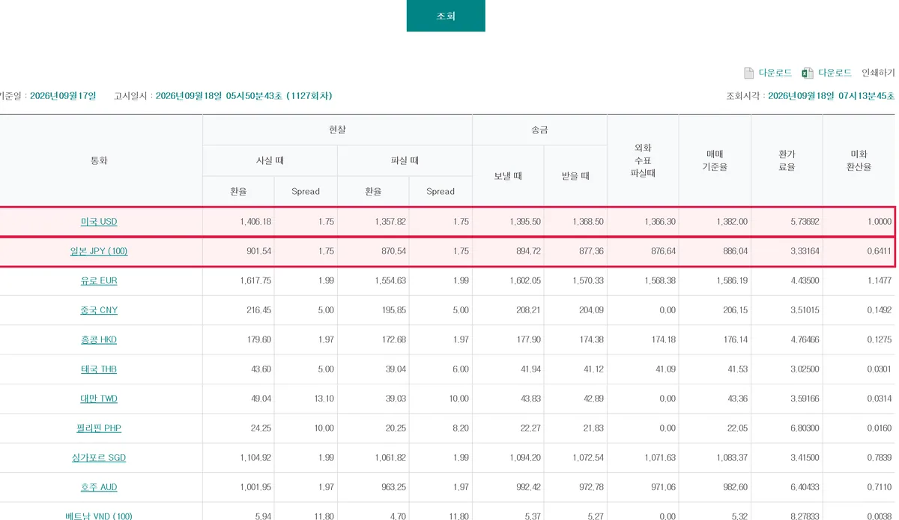
Task: Select PHP conversion fee rate 6.80300
Action: pos(804,428)
